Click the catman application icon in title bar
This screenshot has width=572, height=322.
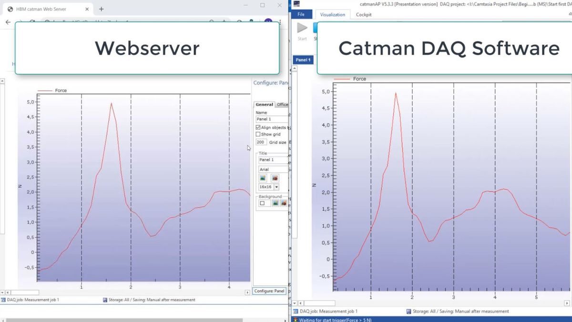[296, 4]
